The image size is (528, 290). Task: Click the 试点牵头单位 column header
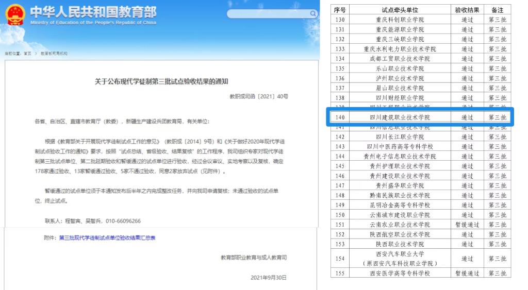coord(400,10)
